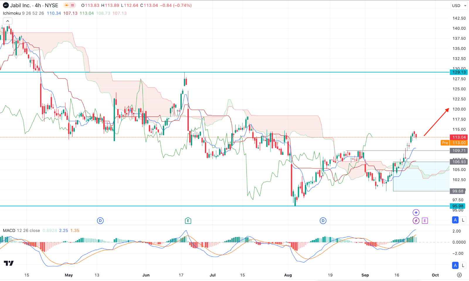Click the Aug date label

click(288, 275)
